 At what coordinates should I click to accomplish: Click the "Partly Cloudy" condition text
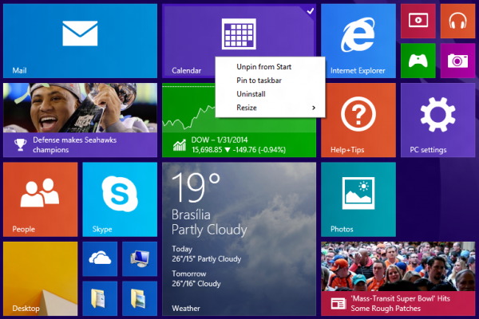tap(209, 230)
